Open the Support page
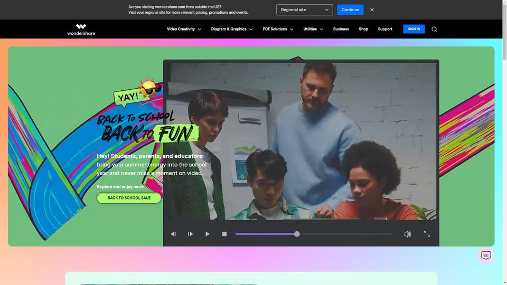The height and width of the screenshot is (285, 507). pyautogui.click(x=385, y=29)
